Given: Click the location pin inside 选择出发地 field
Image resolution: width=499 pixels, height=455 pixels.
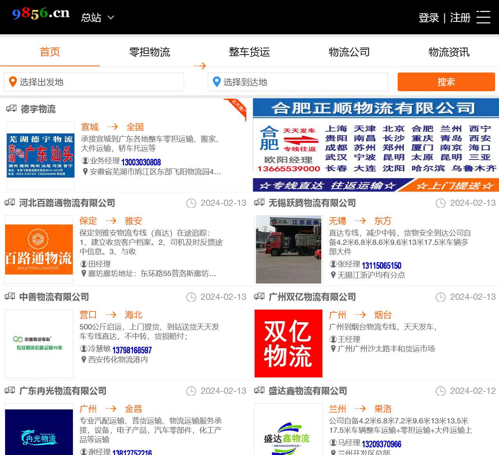Looking at the screenshot, I should (x=13, y=82).
